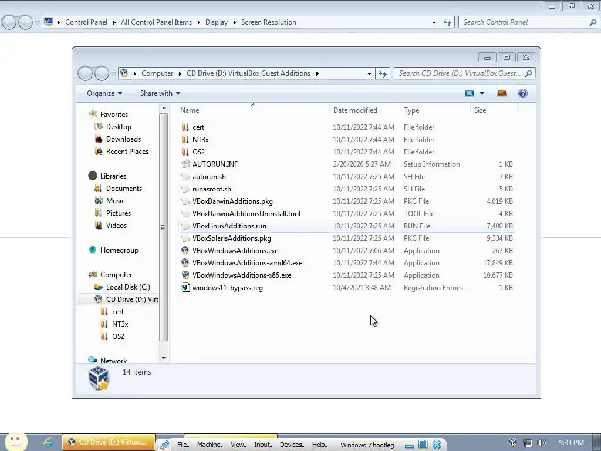Click the CD Drive taskbar button

[109, 442]
